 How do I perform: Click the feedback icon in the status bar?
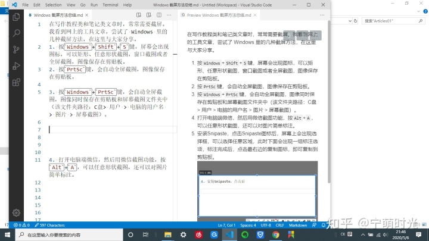(314, 225)
